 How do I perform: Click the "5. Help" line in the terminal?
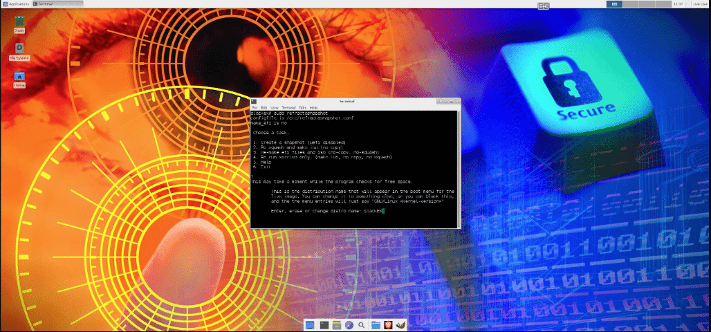pos(261,162)
